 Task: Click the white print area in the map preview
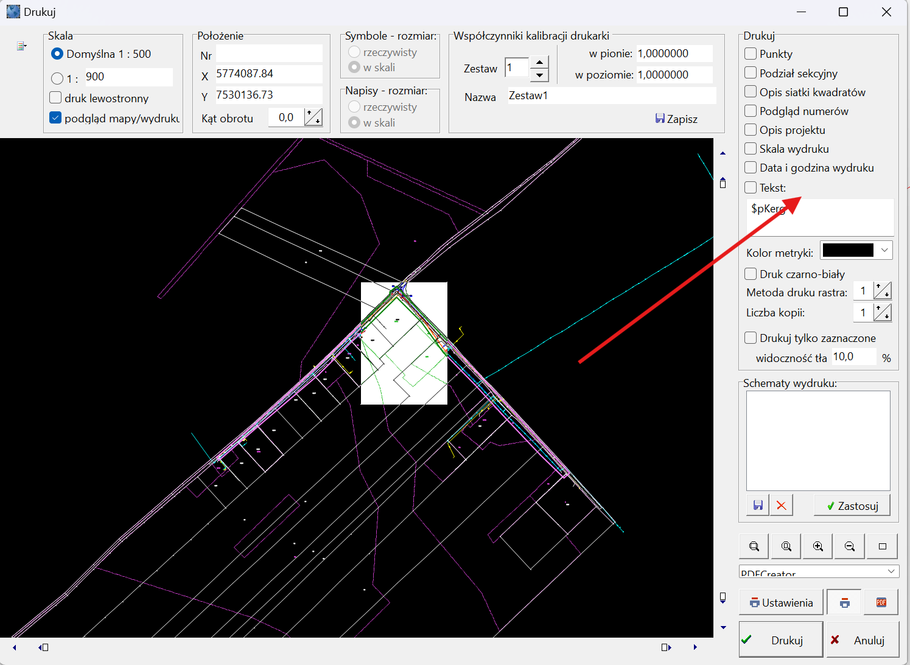click(404, 343)
